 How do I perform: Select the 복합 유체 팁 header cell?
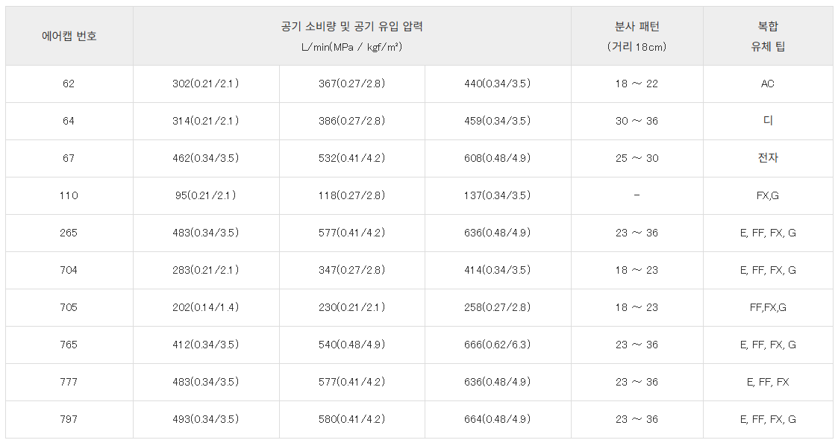click(x=767, y=36)
